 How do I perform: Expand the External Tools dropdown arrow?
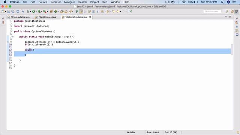47,12
